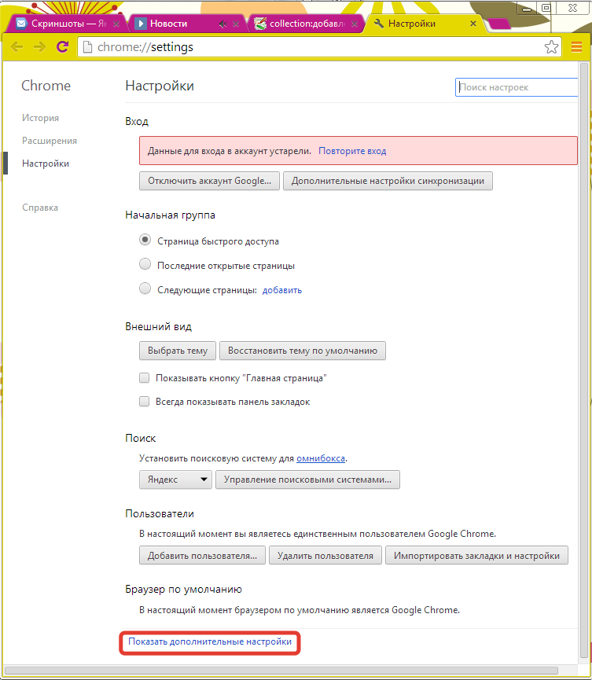Enable Всегда показывать панель закладок checkbox
The height and width of the screenshot is (680, 592).
pos(144,401)
